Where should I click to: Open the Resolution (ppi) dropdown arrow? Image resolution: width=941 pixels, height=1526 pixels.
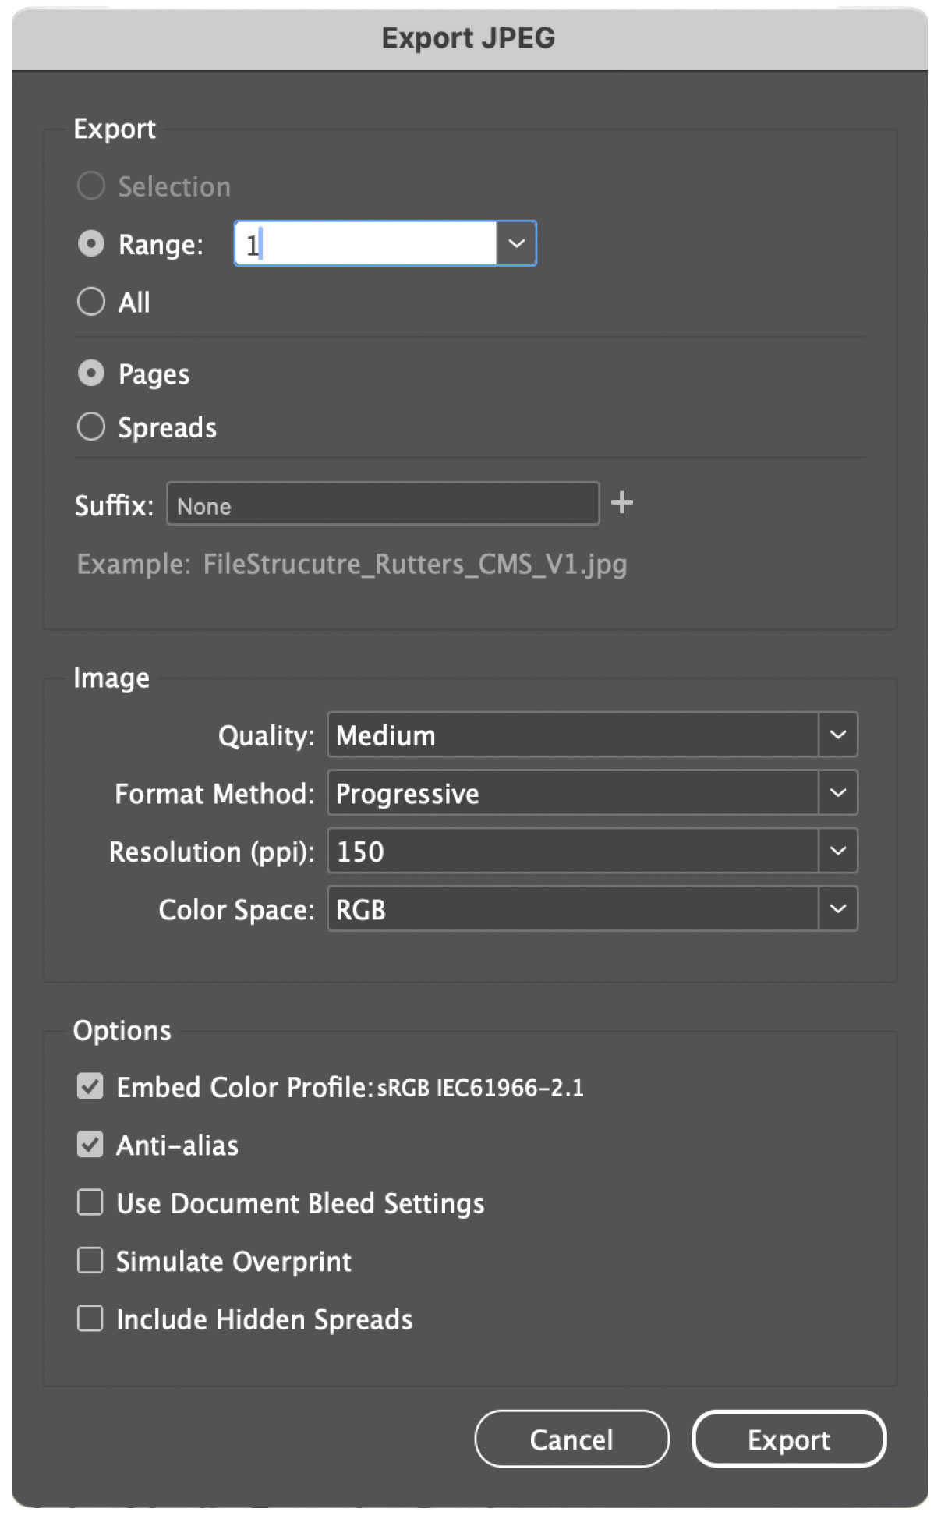click(x=838, y=851)
